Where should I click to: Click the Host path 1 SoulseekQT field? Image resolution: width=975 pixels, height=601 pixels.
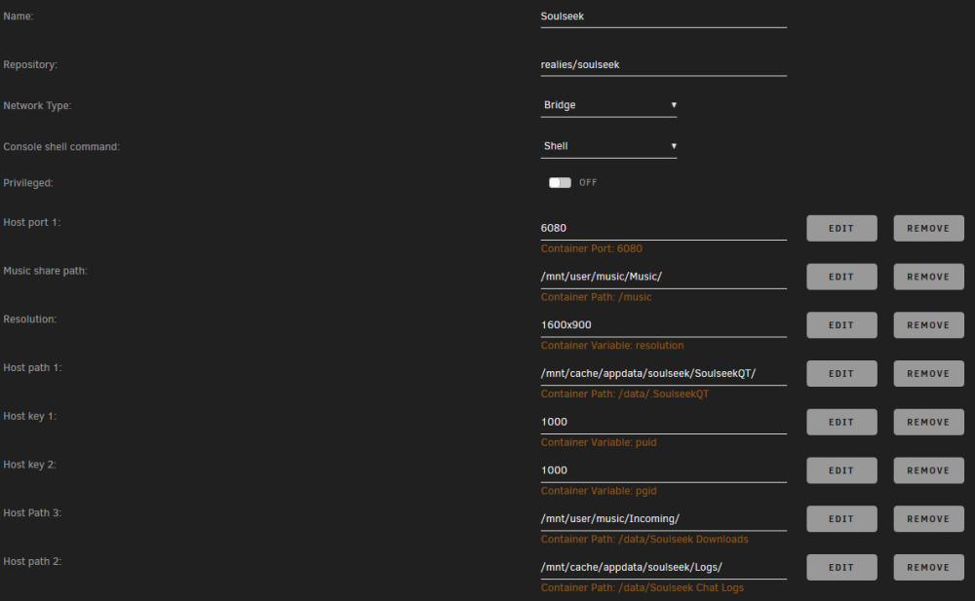coord(663,373)
